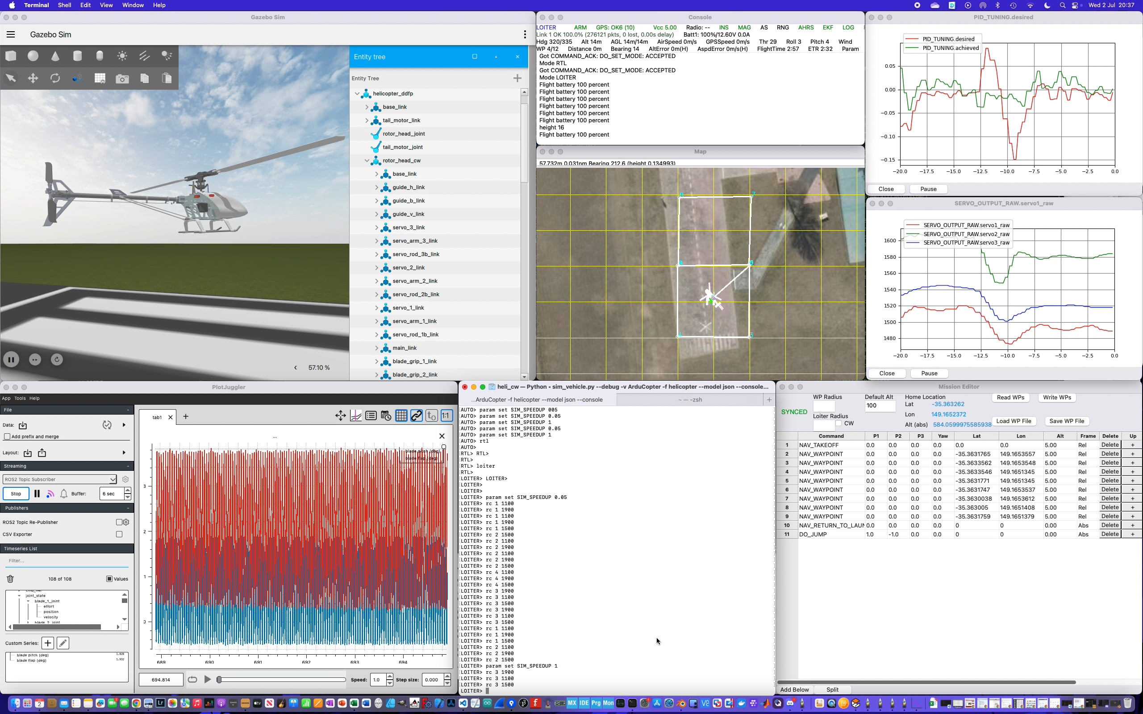
Task: Switch to the zsh terminal tab
Action: [689, 399]
